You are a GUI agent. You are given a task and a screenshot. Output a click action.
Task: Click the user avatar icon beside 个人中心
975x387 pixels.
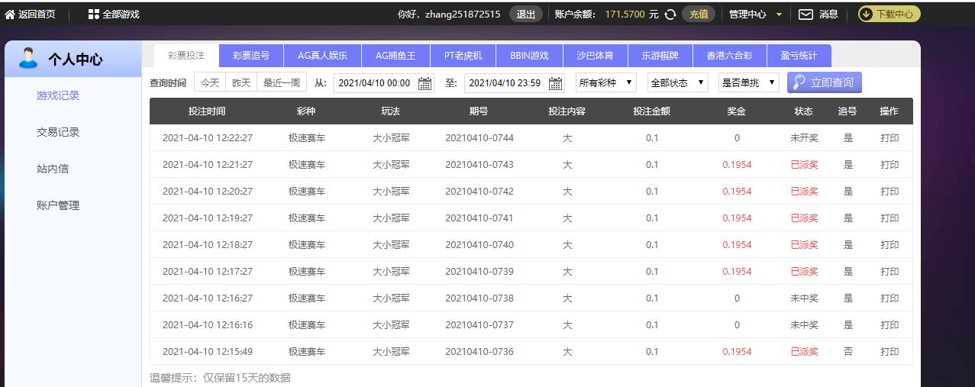point(28,58)
